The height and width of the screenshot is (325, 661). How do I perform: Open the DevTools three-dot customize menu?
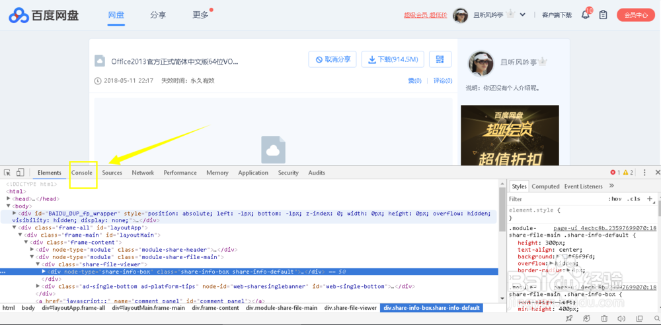click(644, 172)
